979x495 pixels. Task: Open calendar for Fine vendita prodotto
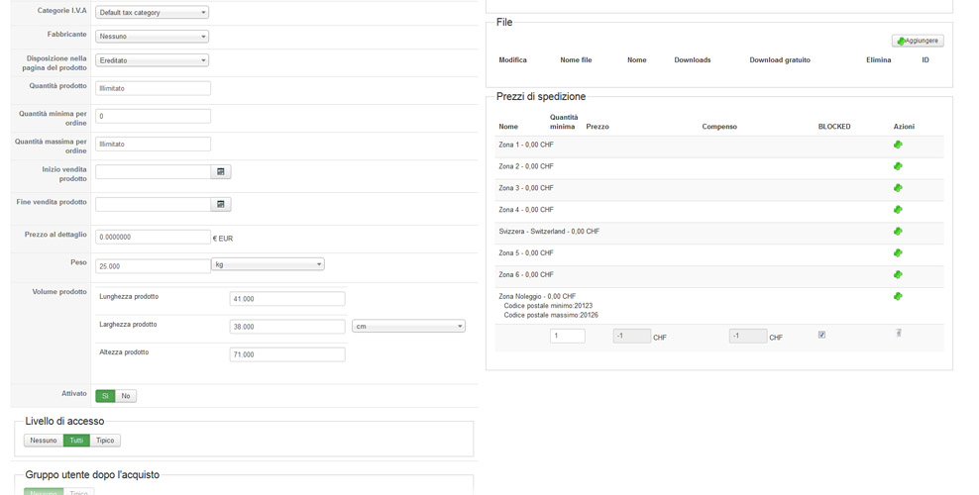coord(221,204)
